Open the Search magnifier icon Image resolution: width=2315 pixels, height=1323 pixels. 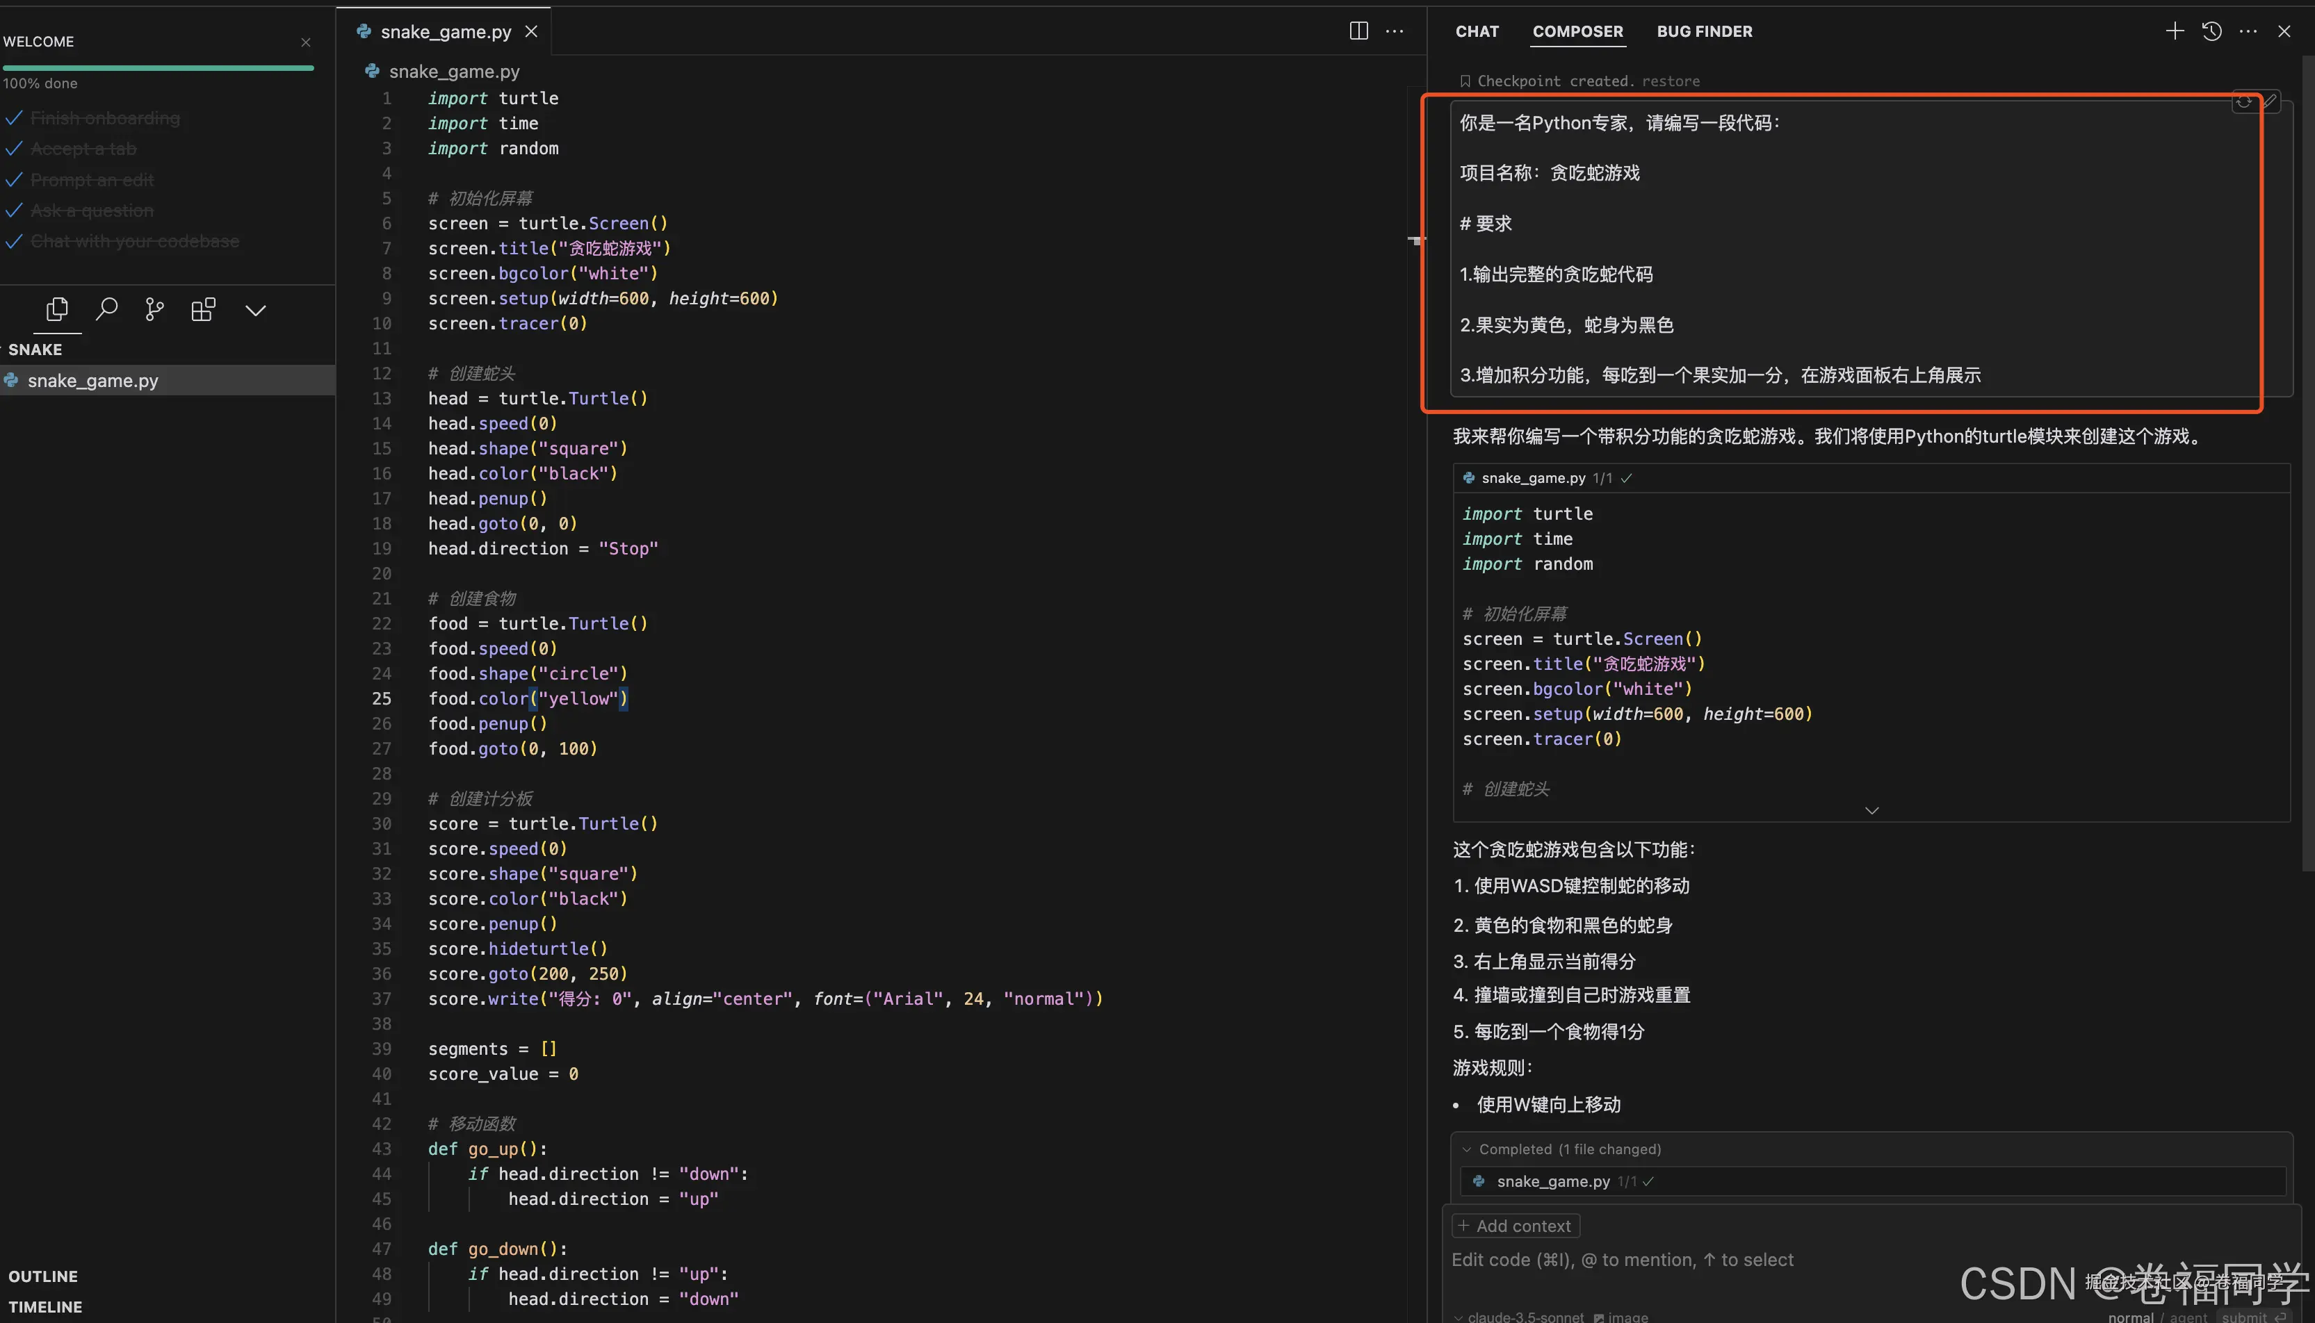pos(106,310)
